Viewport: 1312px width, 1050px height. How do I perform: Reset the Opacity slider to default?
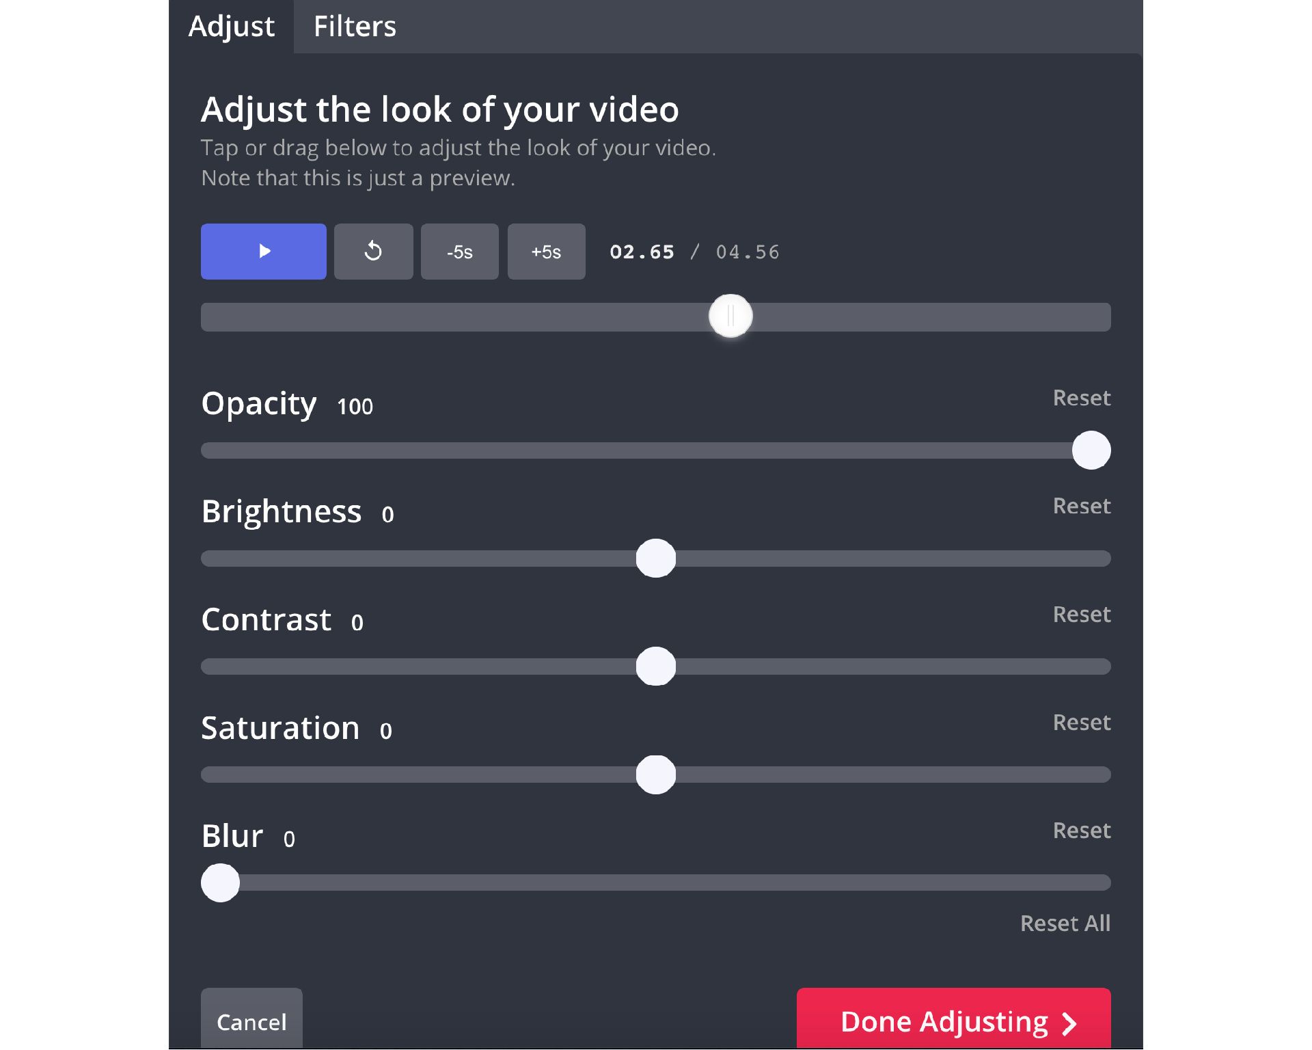click(x=1080, y=397)
